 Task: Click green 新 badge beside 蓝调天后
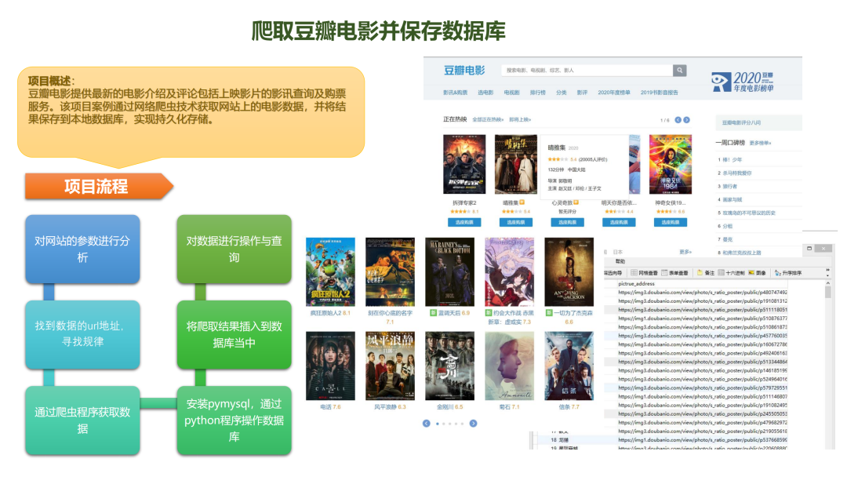tap(433, 313)
